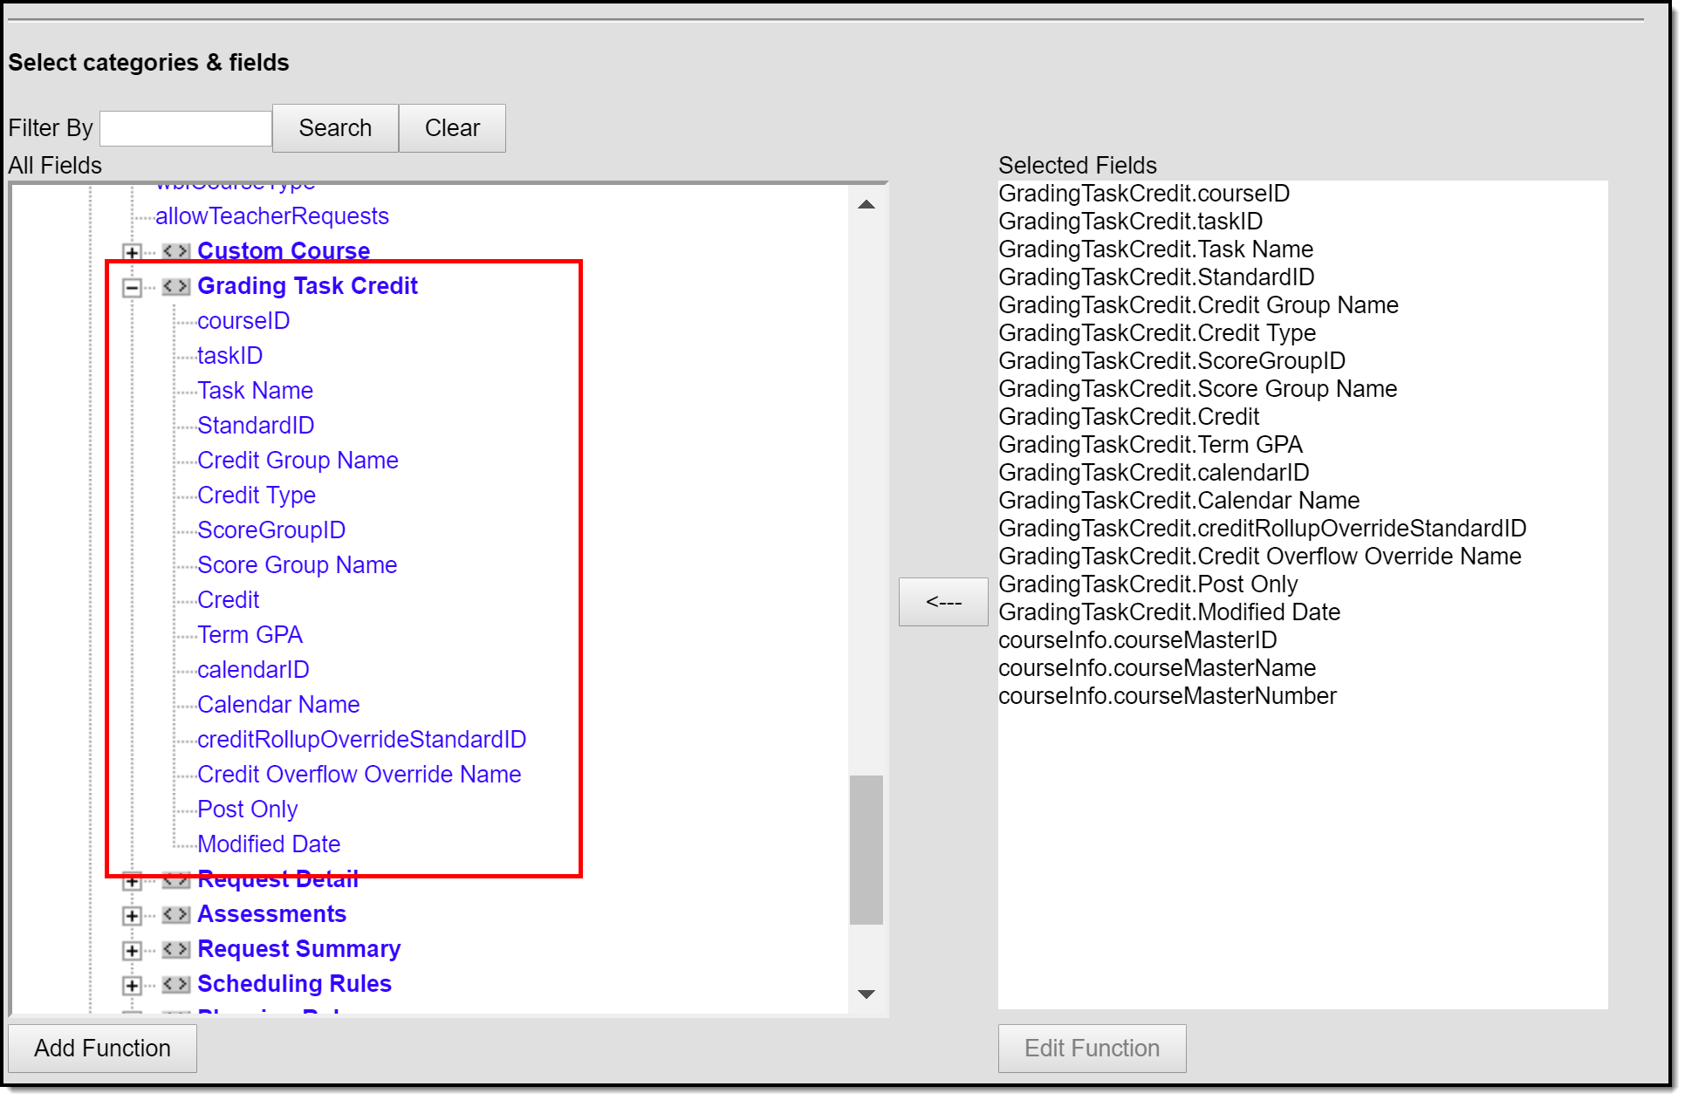Click the Grading Task Credit category icon
The height and width of the screenshot is (1100, 1685).
pos(175,286)
